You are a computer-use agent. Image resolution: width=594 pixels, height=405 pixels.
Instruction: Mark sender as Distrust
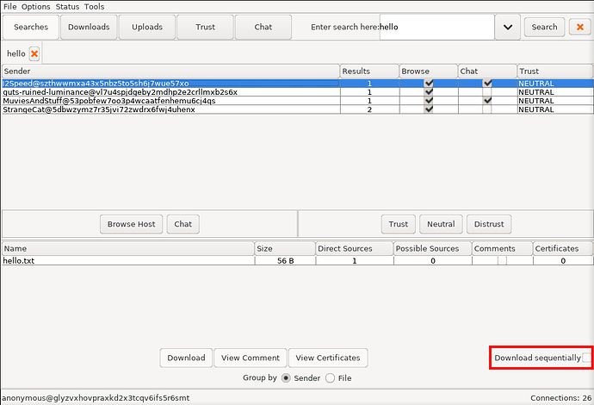point(489,224)
